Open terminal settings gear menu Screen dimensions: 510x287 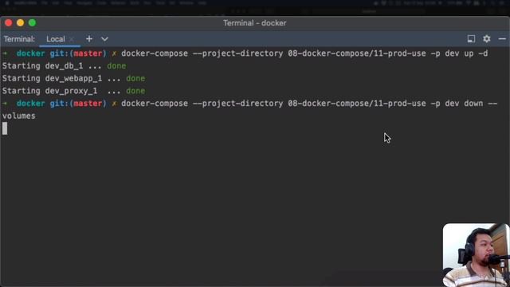(x=487, y=39)
